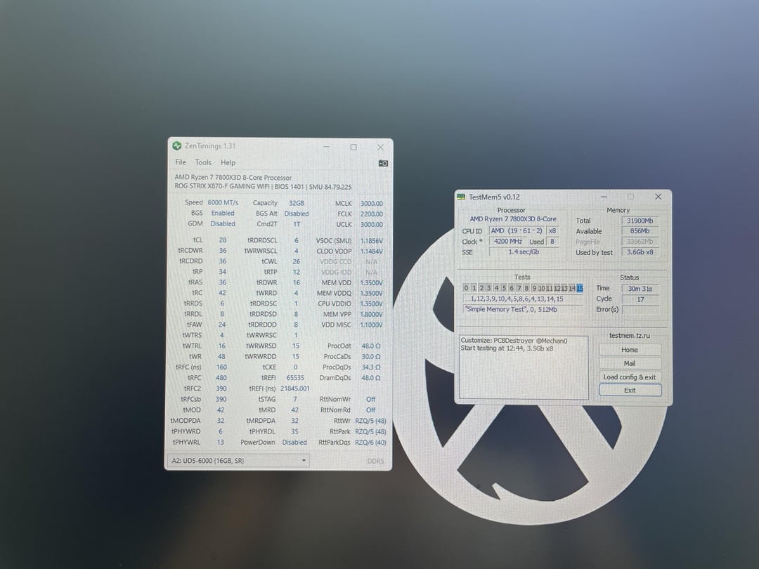Click Load config & exit button

click(630, 377)
